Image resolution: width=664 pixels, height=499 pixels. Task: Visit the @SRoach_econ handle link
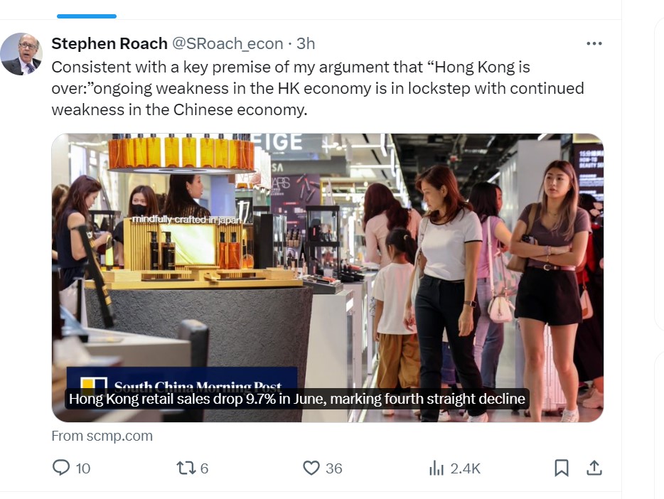pyautogui.click(x=227, y=43)
